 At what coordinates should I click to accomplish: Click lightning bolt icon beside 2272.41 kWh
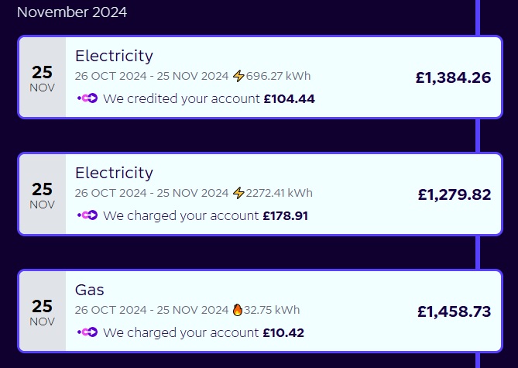(238, 193)
